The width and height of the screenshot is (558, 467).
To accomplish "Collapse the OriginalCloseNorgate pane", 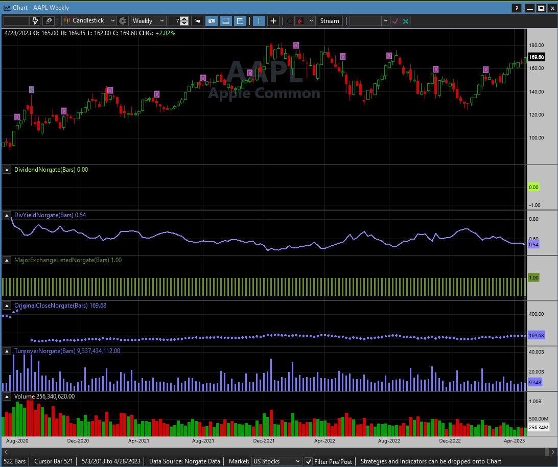I will (7, 306).
